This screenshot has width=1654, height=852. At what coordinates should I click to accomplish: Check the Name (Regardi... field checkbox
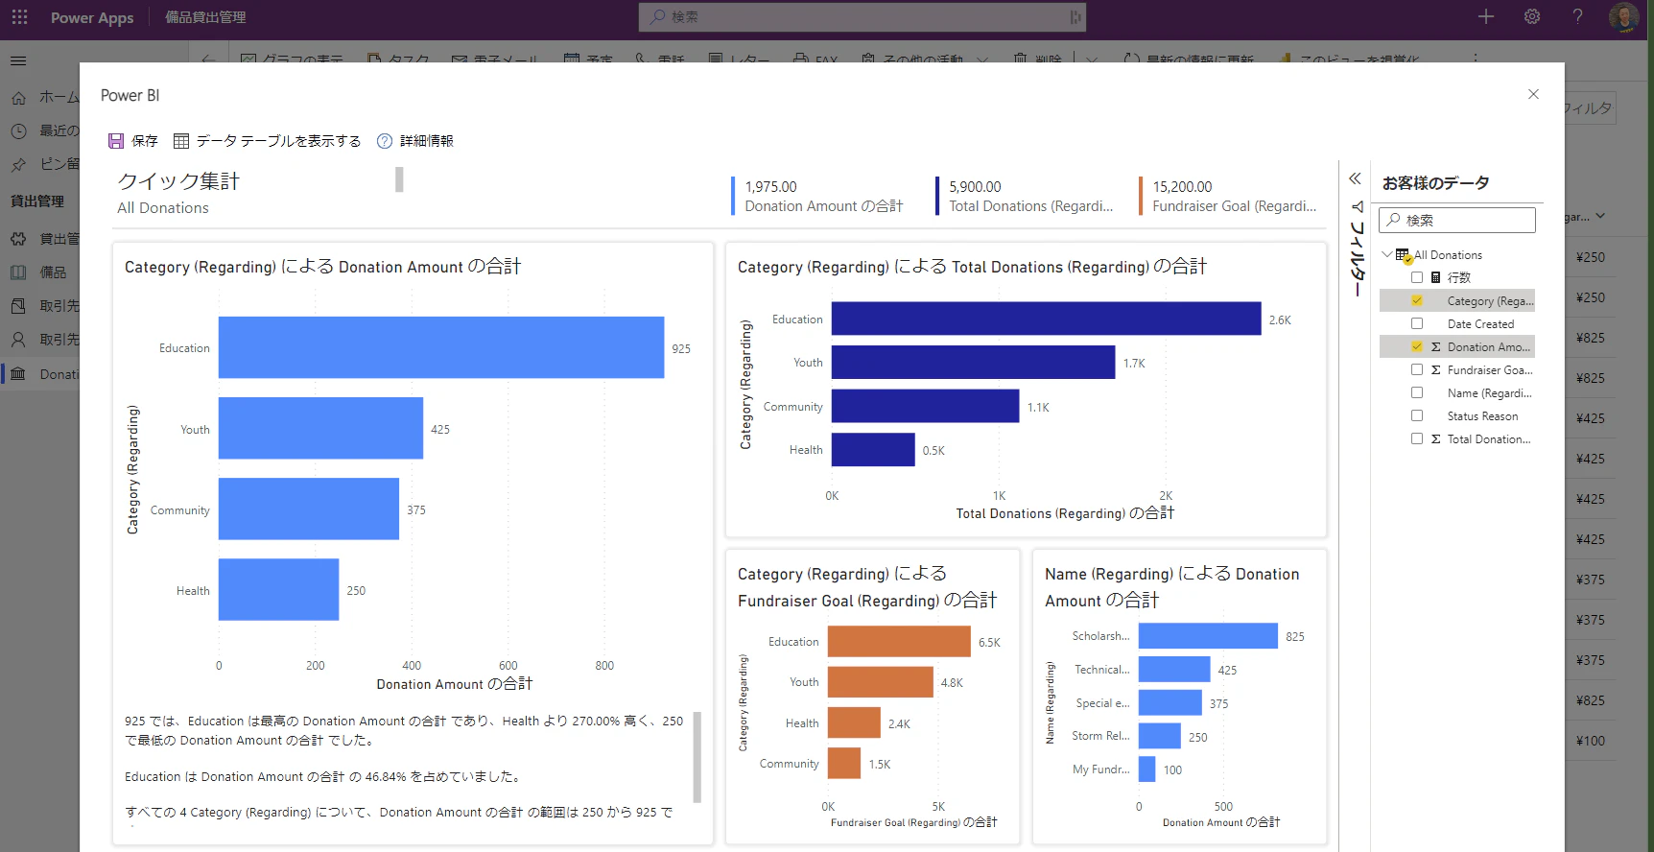[x=1417, y=392]
